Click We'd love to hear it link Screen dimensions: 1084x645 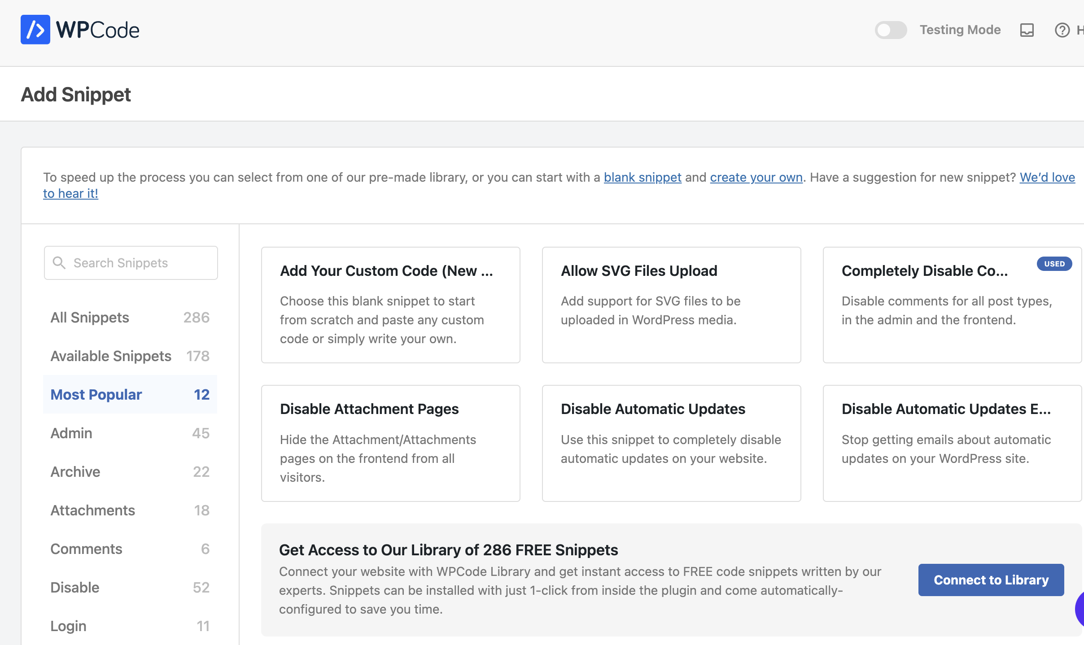click(x=1047, y=177)
